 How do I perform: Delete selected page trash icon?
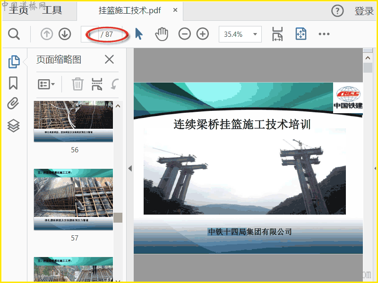(77, 84)
